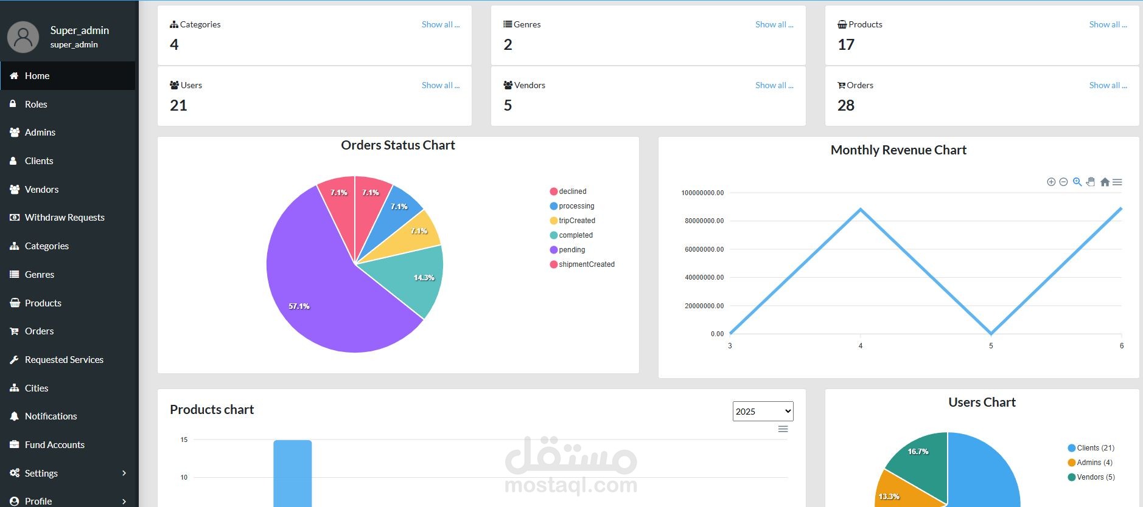Open Fund Accounts in the sidebar
Screen dimensions: 1143x507
pyautogui.click(x=68, y=445)
